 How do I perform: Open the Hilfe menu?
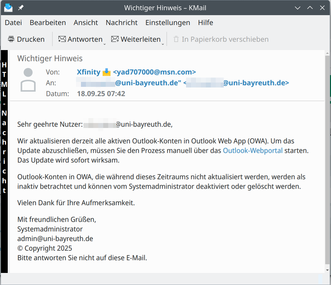click(x=206, y=23)
